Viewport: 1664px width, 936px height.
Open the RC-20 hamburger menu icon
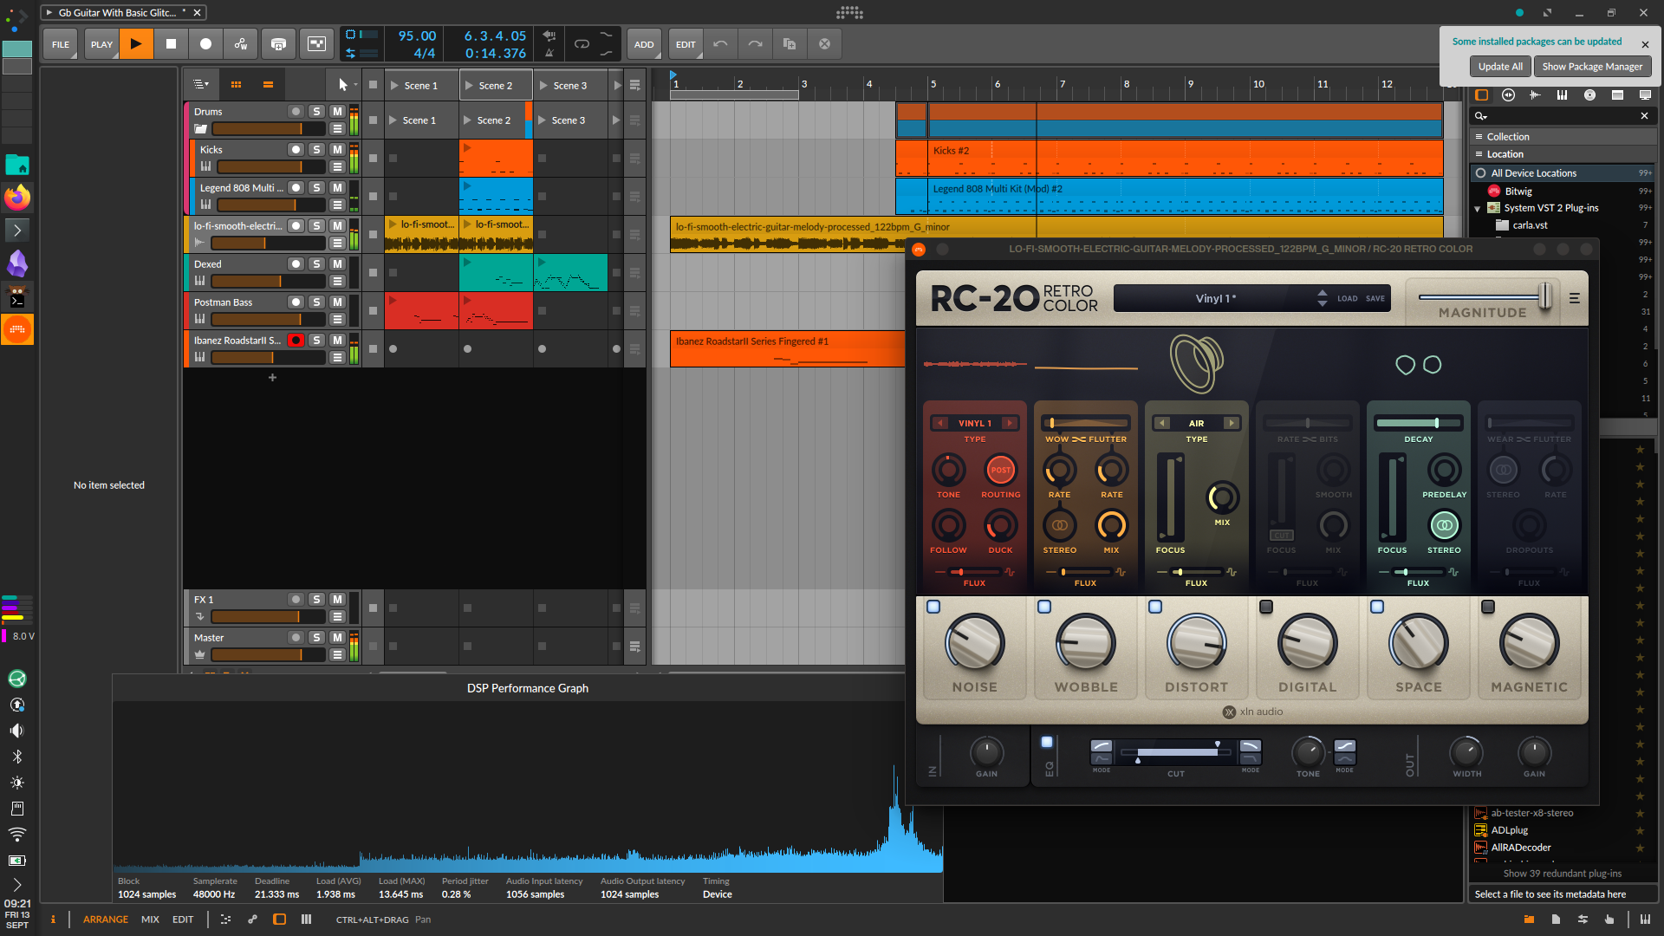point(1575,298)
